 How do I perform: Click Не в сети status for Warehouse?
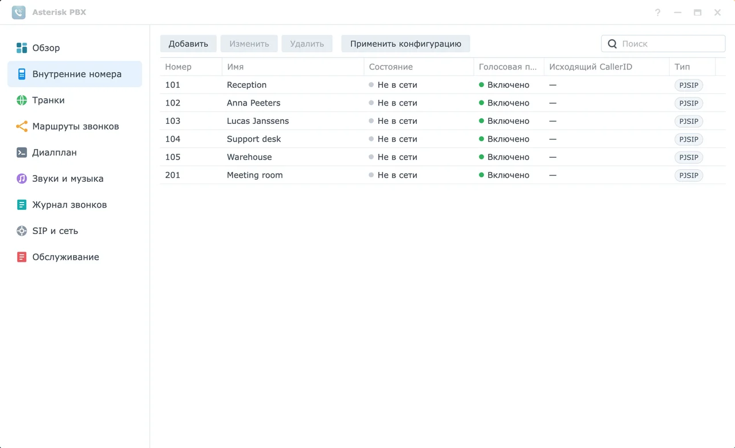(393, 157)
